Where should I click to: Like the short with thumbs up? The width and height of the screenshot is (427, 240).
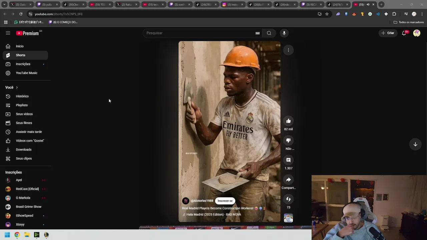(289, 121)
